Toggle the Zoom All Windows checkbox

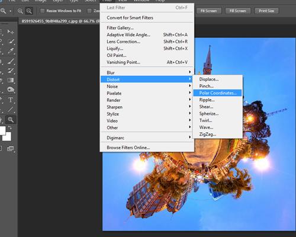(x=89, y=11)
